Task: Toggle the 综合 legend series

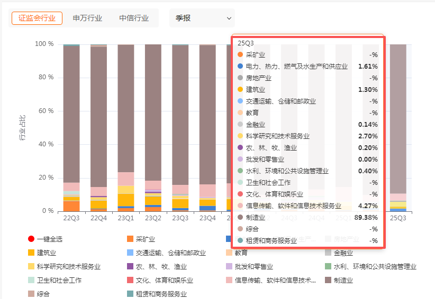Action: point(39,294)
